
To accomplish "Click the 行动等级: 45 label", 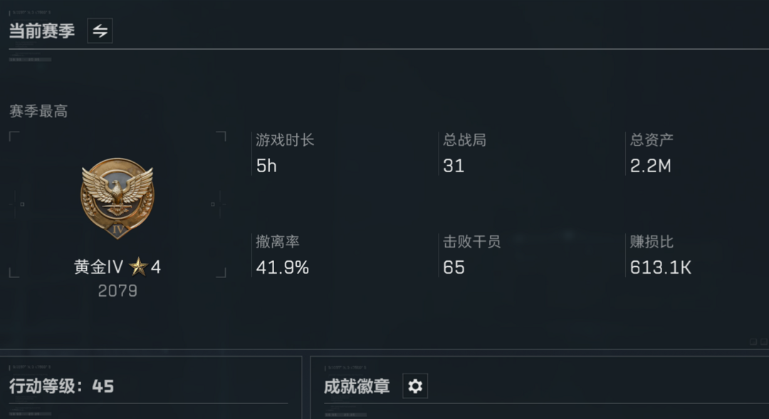I will 61,386.
